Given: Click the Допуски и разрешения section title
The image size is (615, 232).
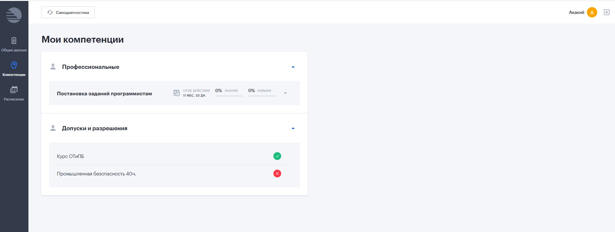Looking at the screenshot, I should coord(94,128).
